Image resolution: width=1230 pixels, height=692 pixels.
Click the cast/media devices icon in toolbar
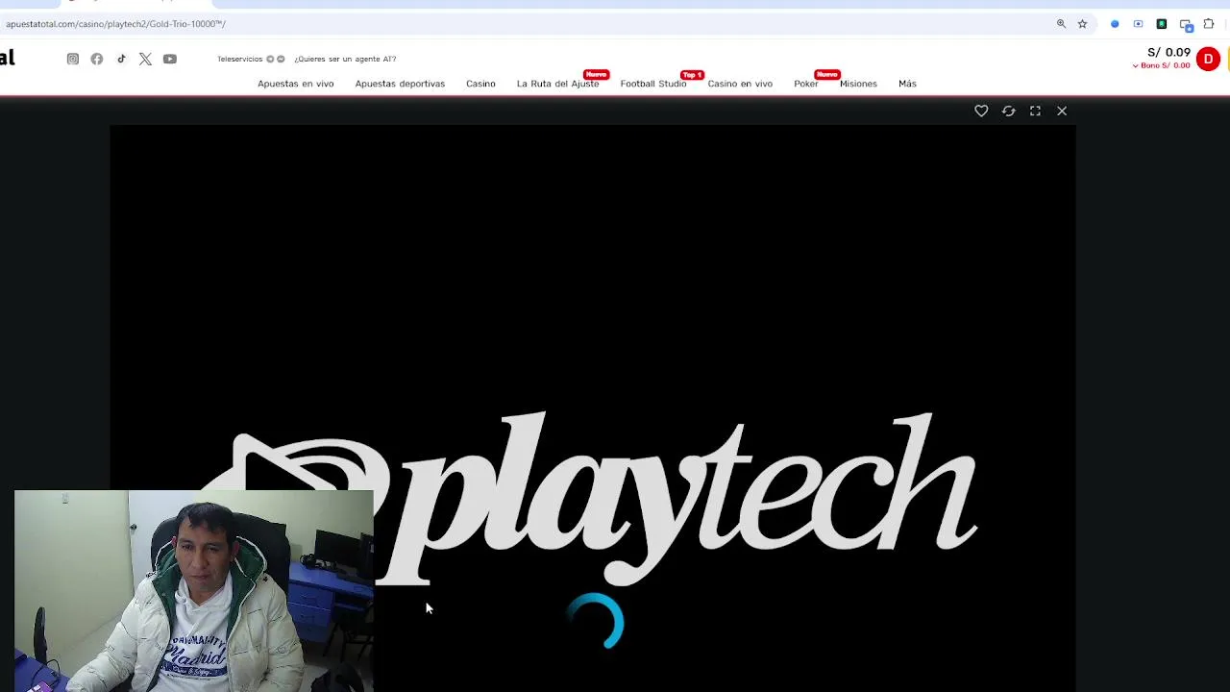click(1186, 25)
